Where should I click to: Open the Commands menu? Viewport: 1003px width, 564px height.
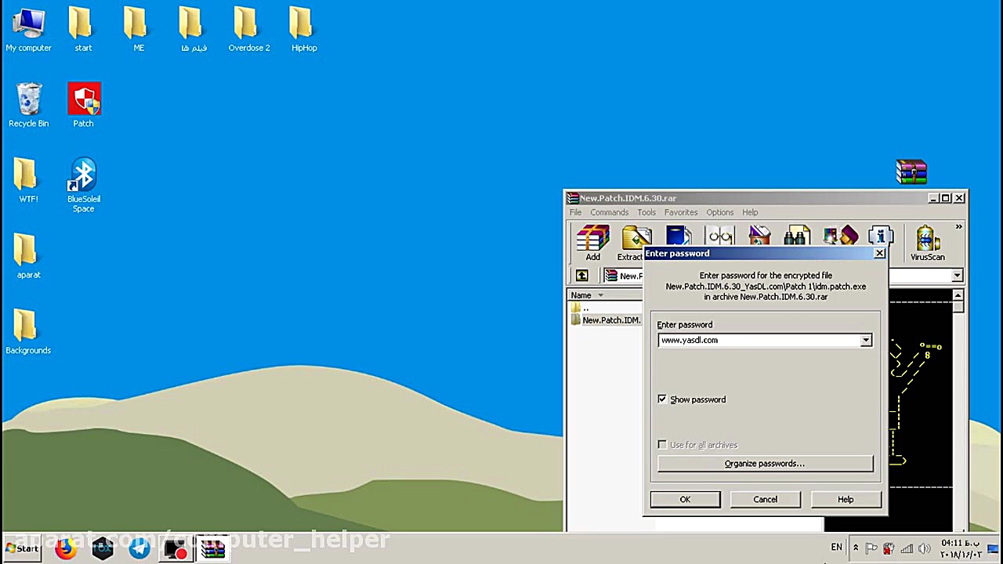609,212
